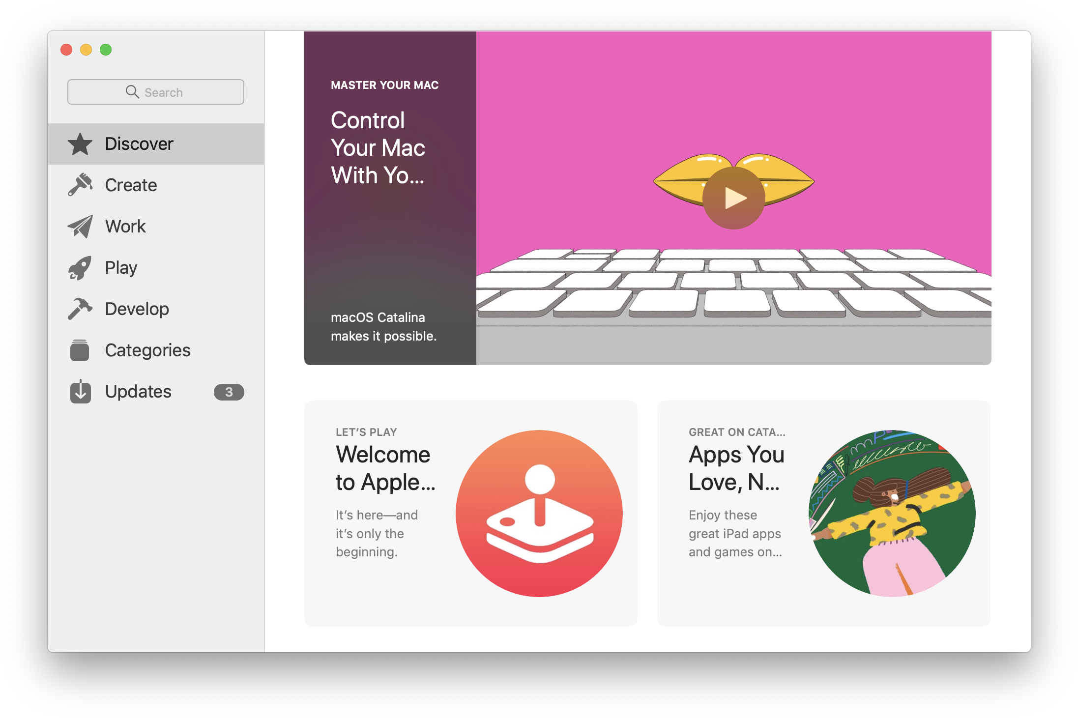Switch to the Create section

pos(156,185)
